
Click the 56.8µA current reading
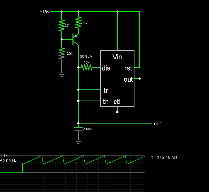pos(86,57)
